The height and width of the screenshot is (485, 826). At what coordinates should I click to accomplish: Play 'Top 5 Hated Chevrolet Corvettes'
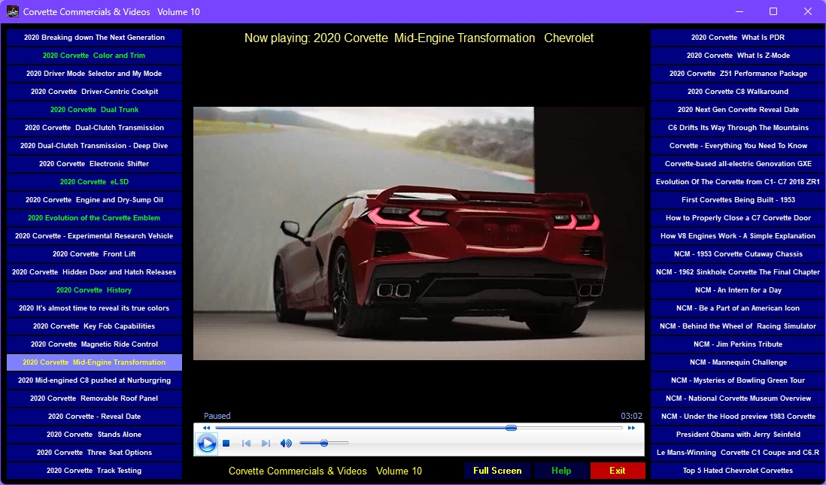click(737, 471)
